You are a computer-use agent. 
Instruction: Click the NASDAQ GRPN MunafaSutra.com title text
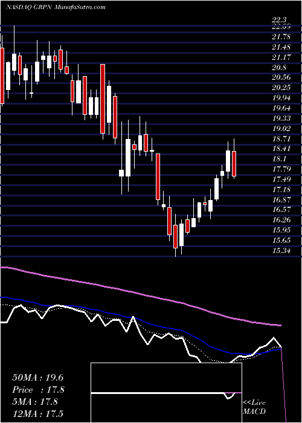(56, 7)
